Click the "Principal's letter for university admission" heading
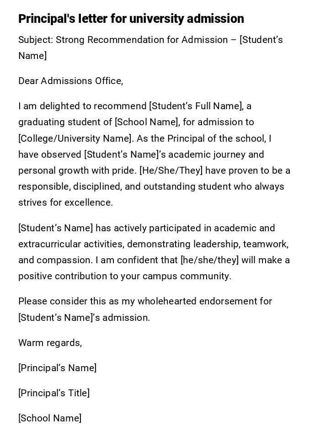The image size is (320, 447). pos(131,19)
